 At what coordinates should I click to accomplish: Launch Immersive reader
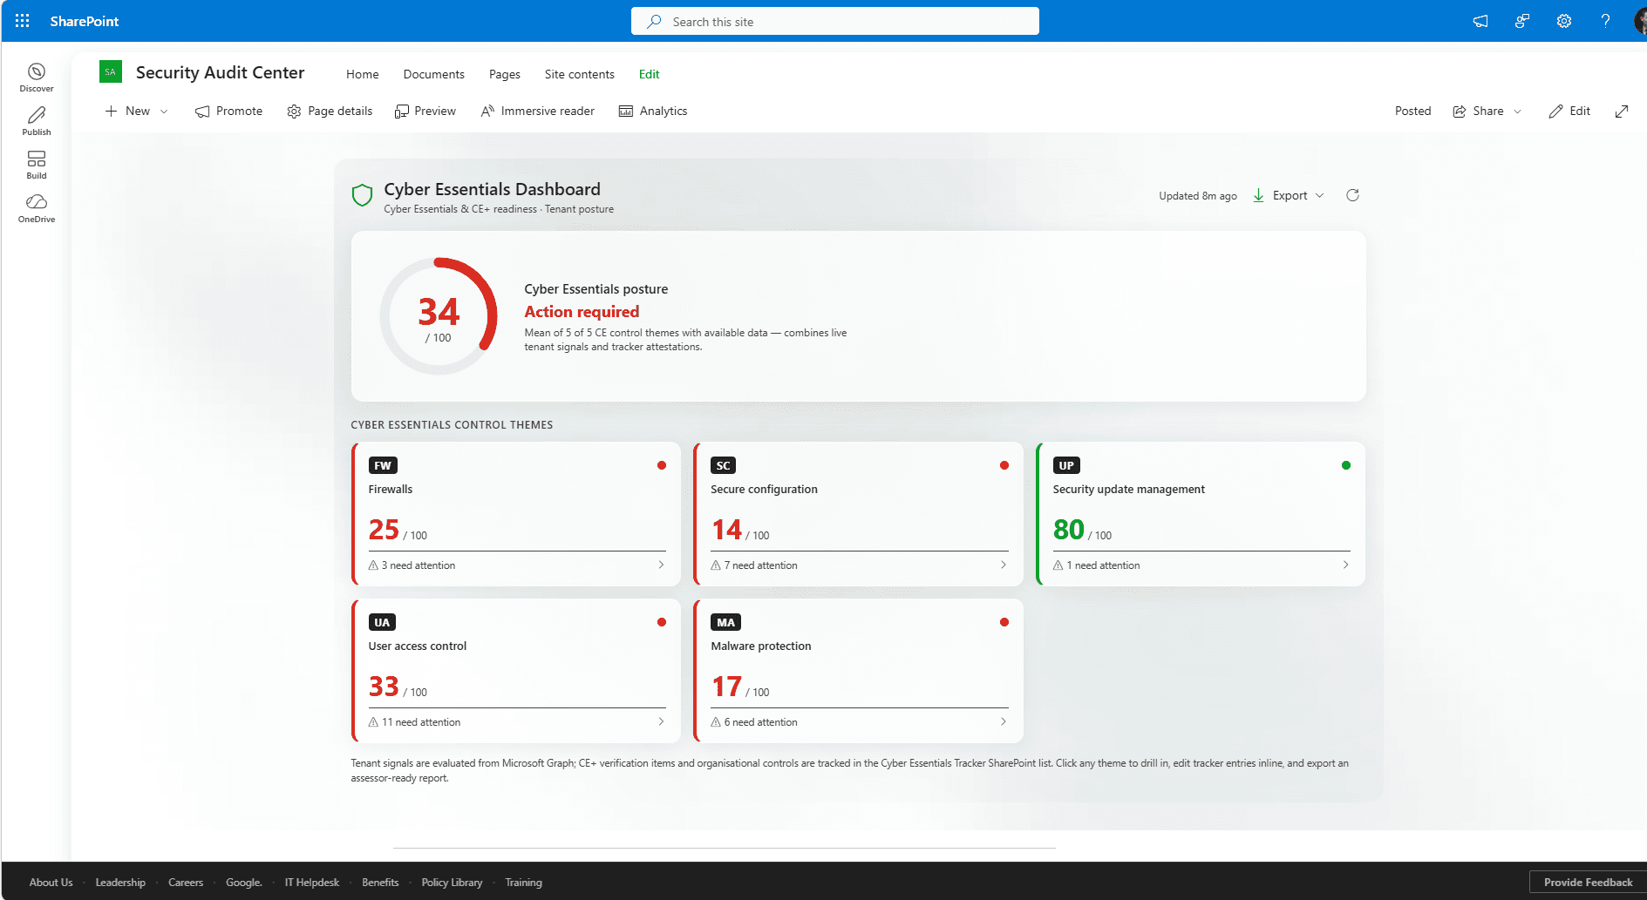[x=538, y=111]
